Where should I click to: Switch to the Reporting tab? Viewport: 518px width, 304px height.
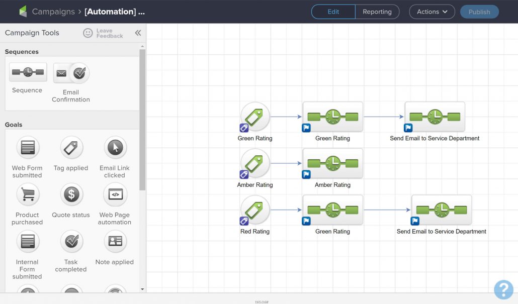pos(377,12)
